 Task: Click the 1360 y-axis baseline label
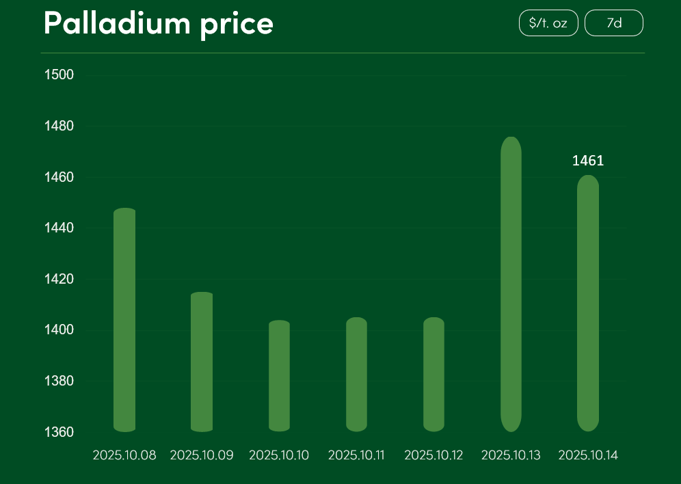point(59,432)
